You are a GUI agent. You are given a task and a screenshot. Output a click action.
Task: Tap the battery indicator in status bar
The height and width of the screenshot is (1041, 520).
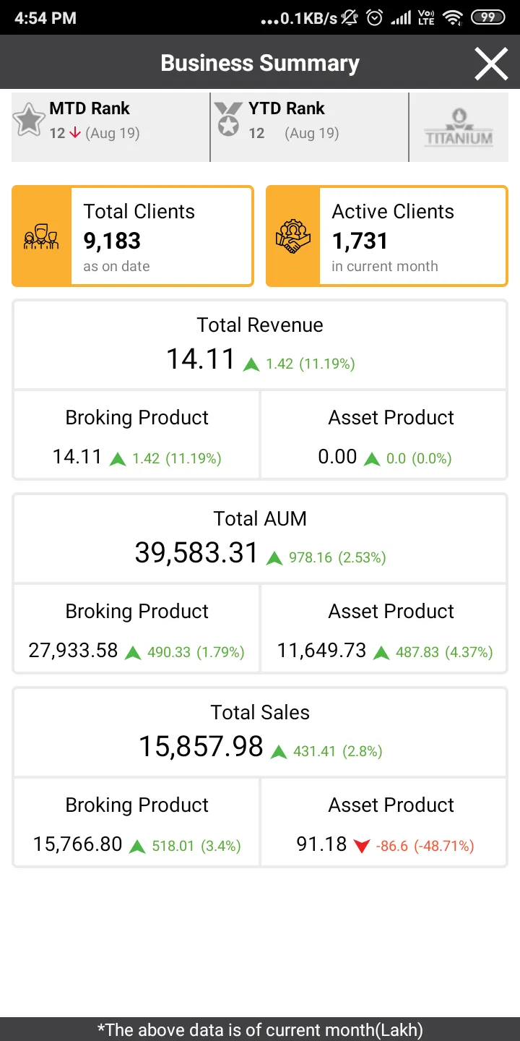(488, 17)
